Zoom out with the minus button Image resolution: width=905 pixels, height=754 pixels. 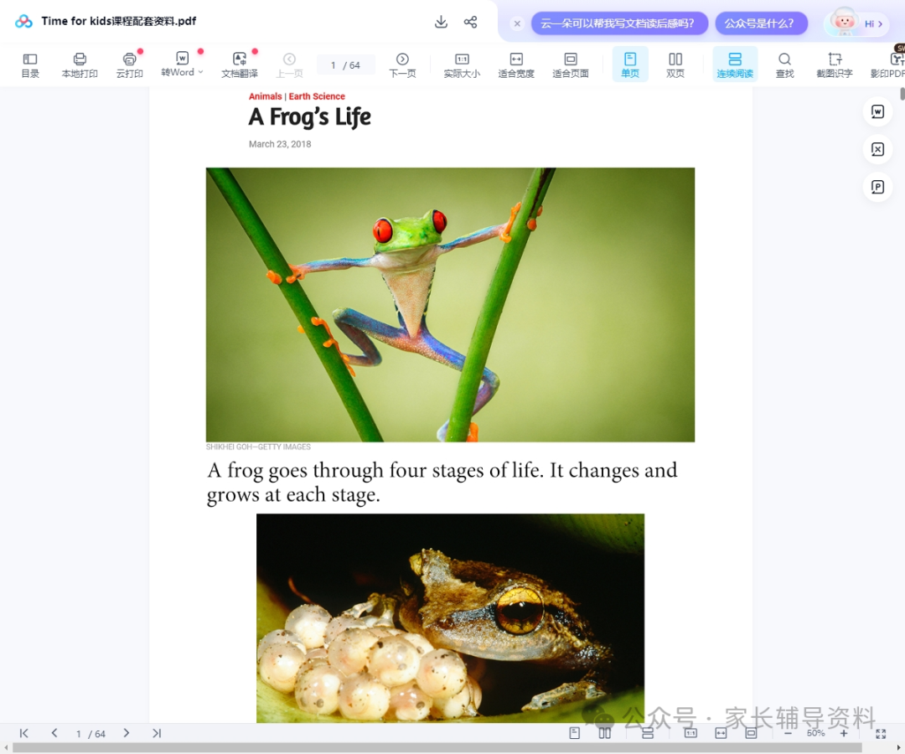tap(788, 733)
